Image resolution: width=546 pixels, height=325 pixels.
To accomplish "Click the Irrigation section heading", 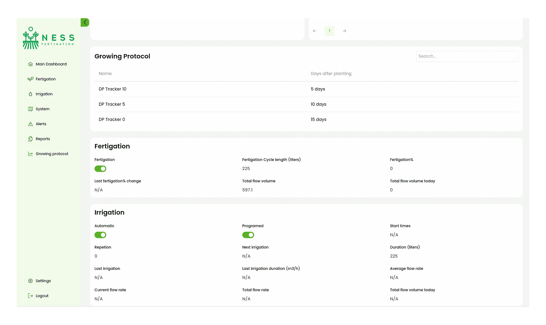I will [x=109, y=213].
